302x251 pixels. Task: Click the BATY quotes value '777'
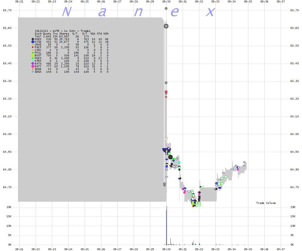tap(49, 66)
